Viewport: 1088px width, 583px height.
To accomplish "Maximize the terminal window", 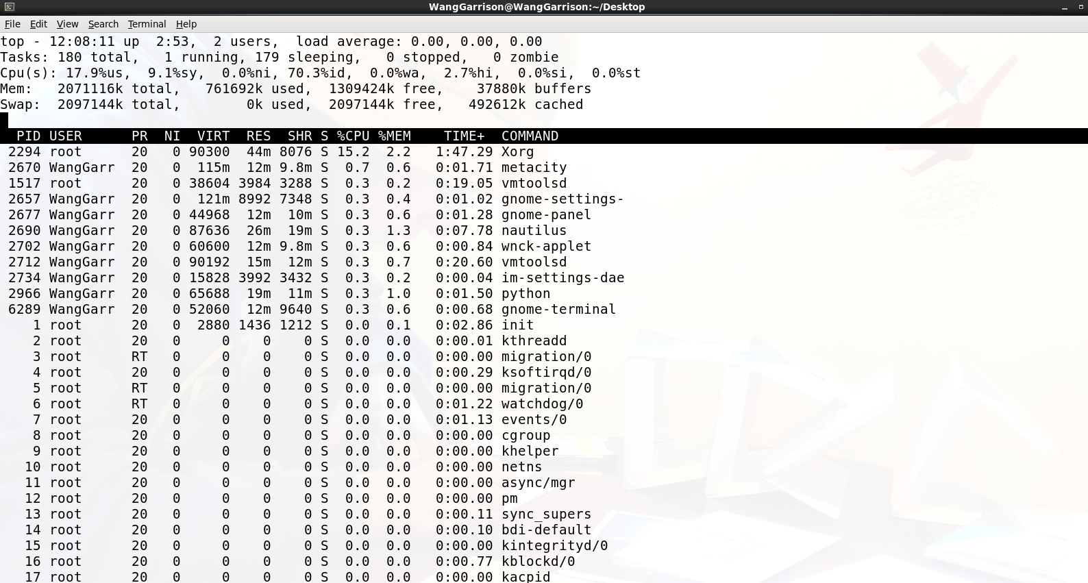I will (x=1080, y=7).
